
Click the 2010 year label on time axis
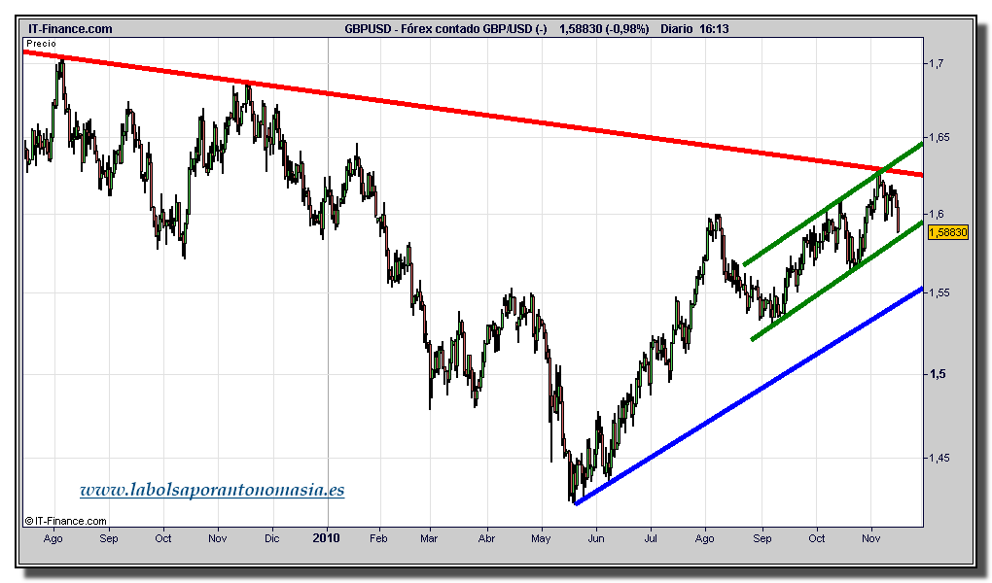coord(327,538)
